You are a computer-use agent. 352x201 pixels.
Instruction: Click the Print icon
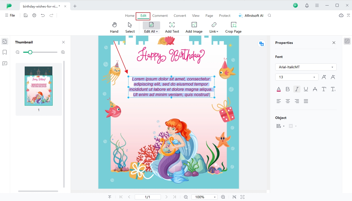point(34,15)
